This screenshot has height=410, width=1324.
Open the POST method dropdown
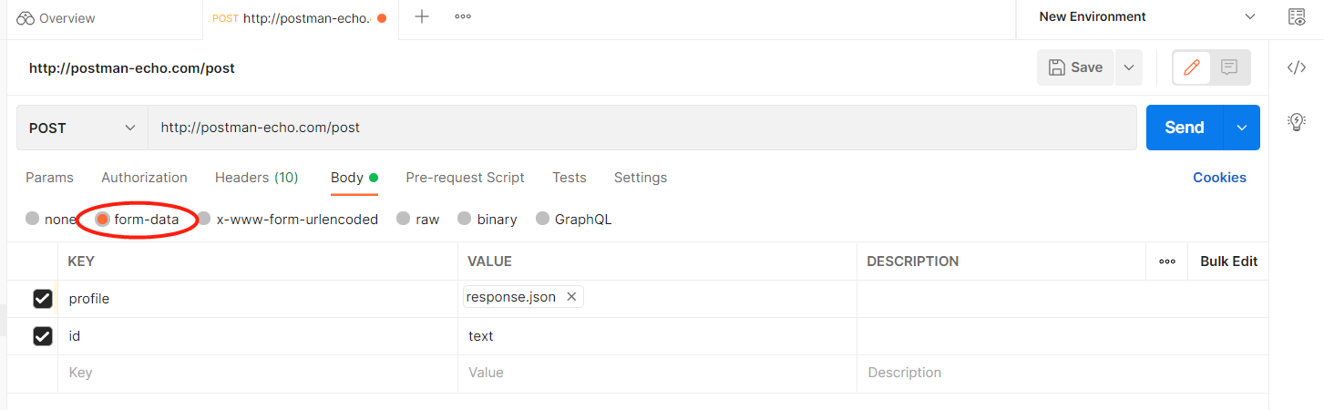[82, 128]
